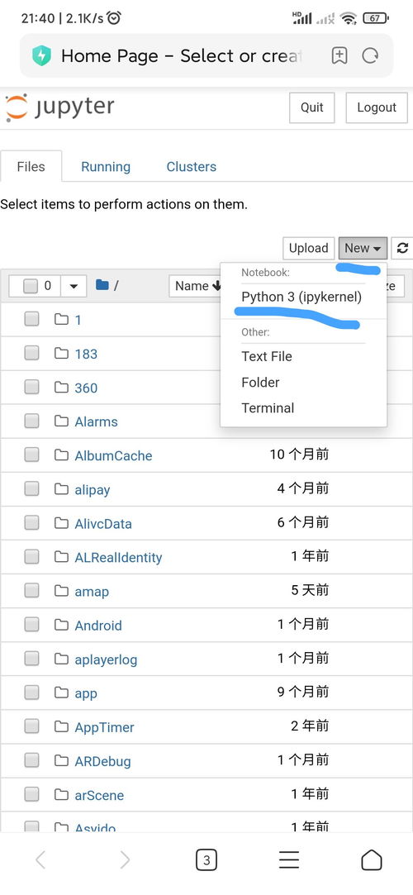413x895 pixels.
Task: Tap the bookmark icon in address bar
Action: click(x=339, y=55)
